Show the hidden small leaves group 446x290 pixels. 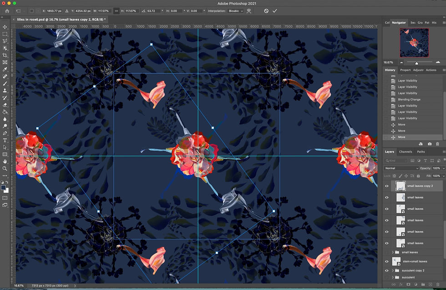pyautogui.click(x=387, y=252)
